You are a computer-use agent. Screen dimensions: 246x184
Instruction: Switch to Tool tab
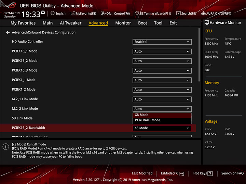coord(158,23)
